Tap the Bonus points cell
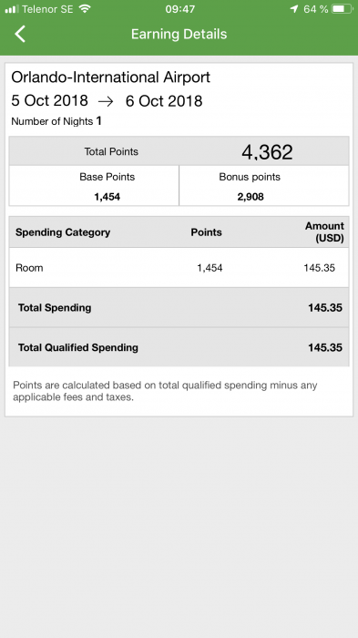Image resolution: width=358 pixels, height=638 pixels. pyautogui.click(x=264, y=186)
